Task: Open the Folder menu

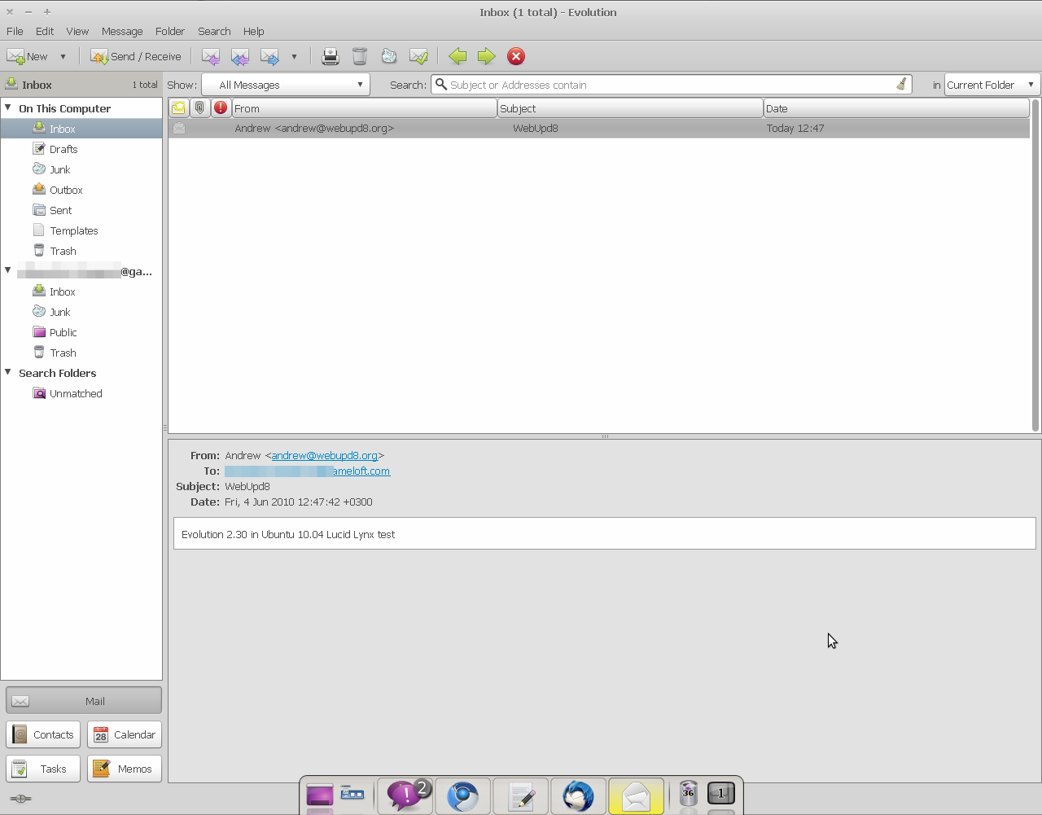Action: 170,31
